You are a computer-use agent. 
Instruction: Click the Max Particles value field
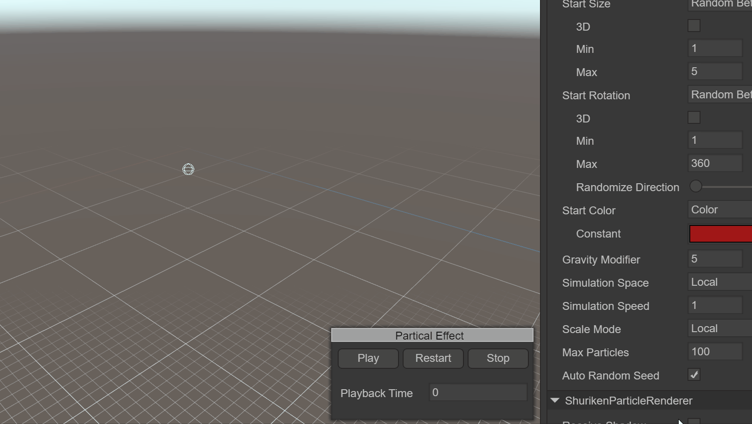[714, 352]
